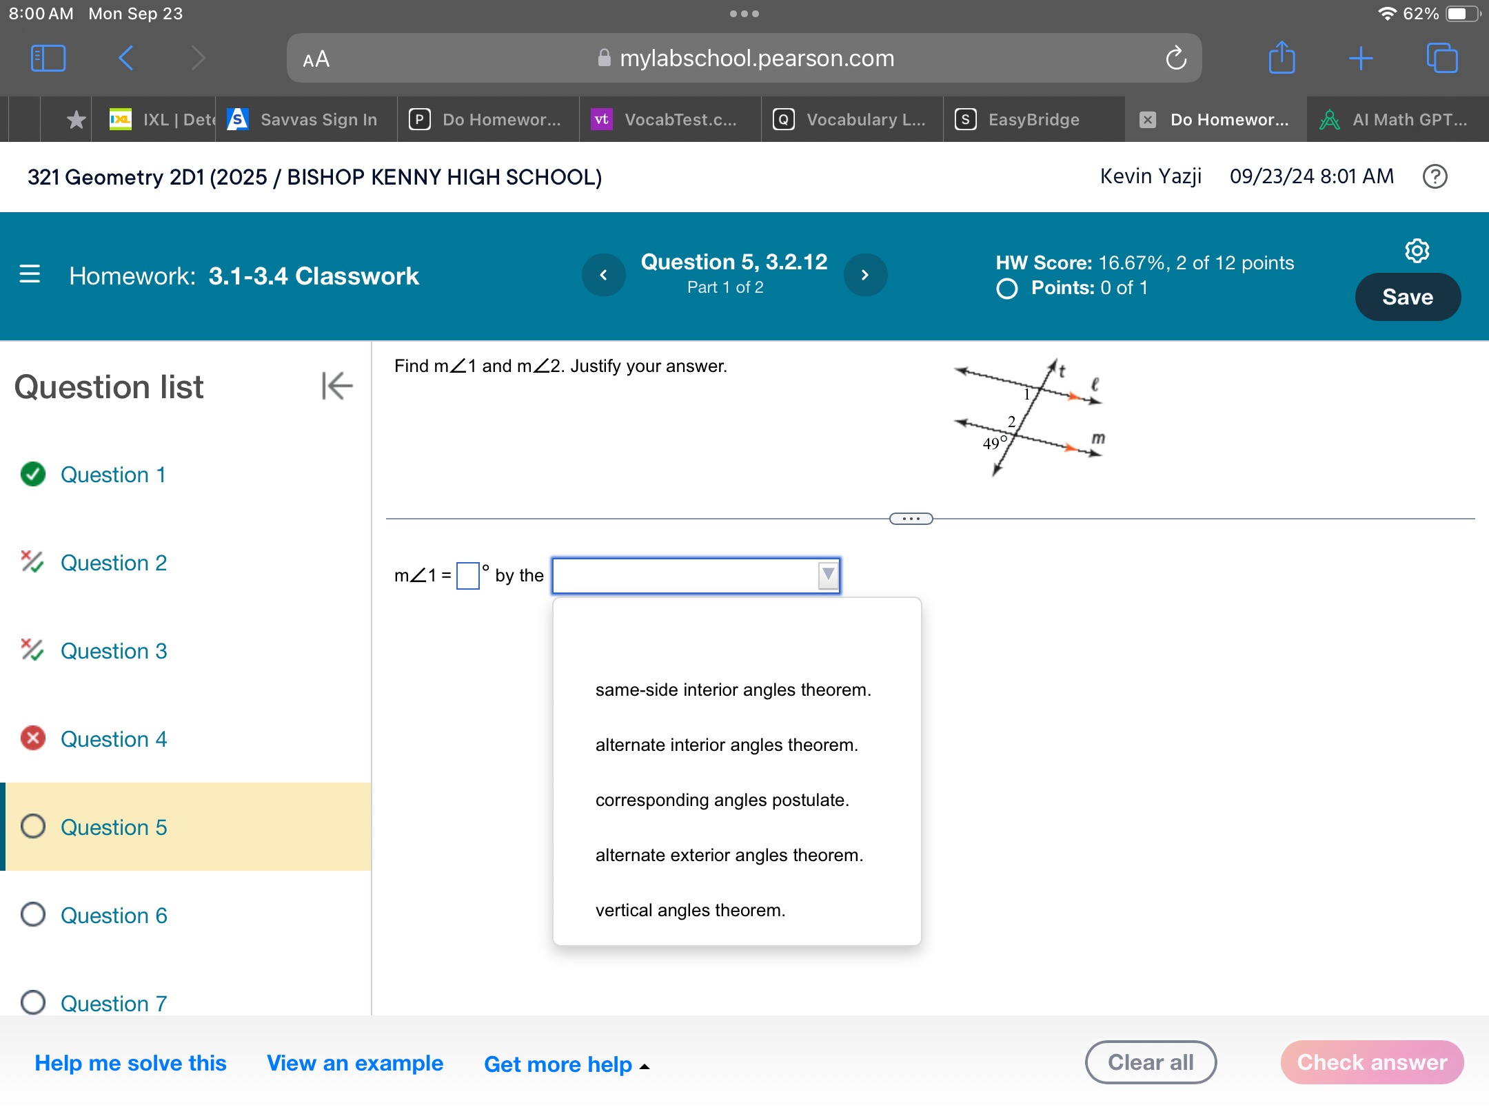Click the IXL tab icon
The height and width of the screenshot is (1116, 1489).
[x=121, y=120]
